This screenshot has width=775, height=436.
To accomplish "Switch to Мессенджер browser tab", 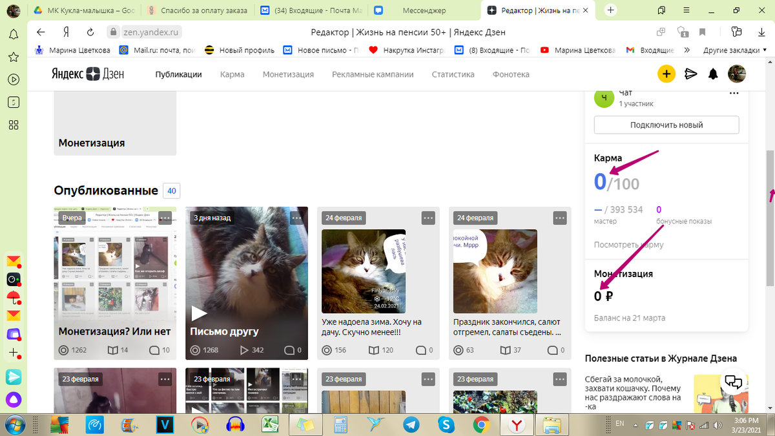I will coord(424,10).
